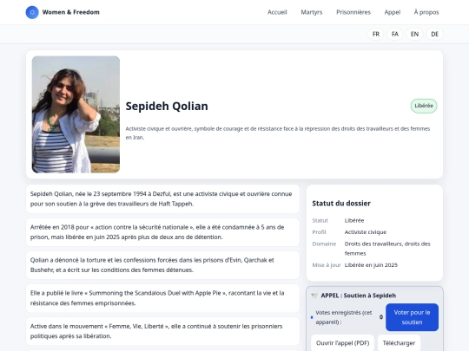Click the APPEL : Soutien à Sepideh heading
This screenshot has width=469, height=351.
click(x=359, y=296)
